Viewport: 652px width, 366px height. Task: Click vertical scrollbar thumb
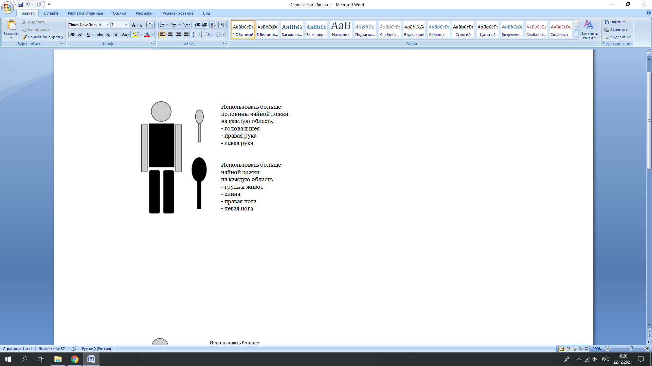[649, 120]
